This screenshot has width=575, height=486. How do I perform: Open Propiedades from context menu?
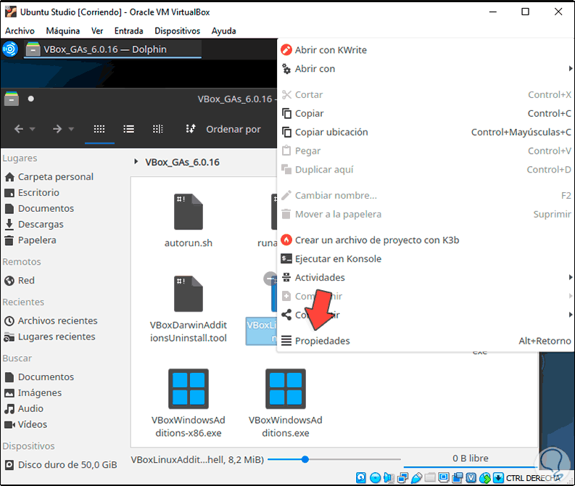[x=426, y=341]
